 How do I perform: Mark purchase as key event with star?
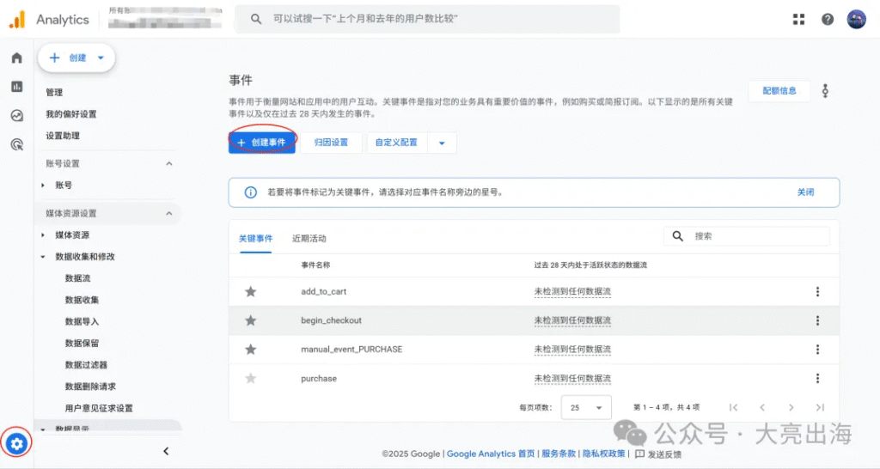tap(250, 378)
